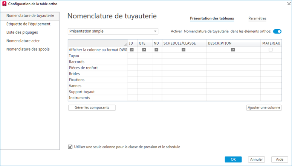Uncheck the ID column DWG display checkbox
This screenshot has width=292, height=166.
pyautogui.click(x=131, y=50)
